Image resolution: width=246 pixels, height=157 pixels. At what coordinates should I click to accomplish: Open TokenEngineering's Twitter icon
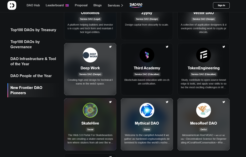pyautogui.click(x=224, y=47)
